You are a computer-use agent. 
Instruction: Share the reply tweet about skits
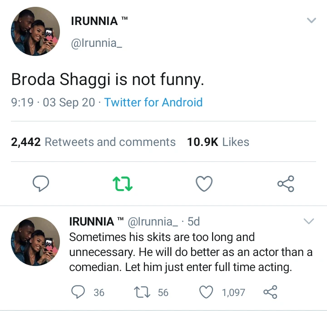270,292
